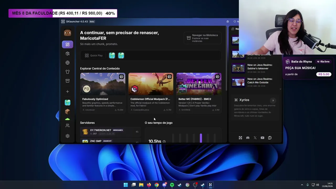Click Modrinth badge on Fabulously Optimized card
The height and width of the screenshot is (189, 336).
pos(121,77)
